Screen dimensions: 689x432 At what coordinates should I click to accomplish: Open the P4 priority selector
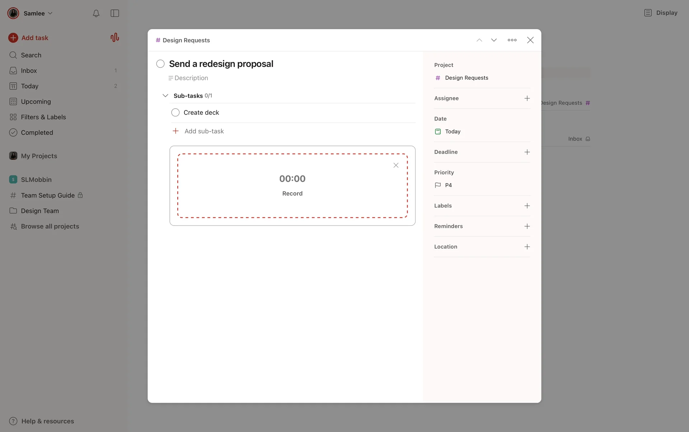point(448,185)
